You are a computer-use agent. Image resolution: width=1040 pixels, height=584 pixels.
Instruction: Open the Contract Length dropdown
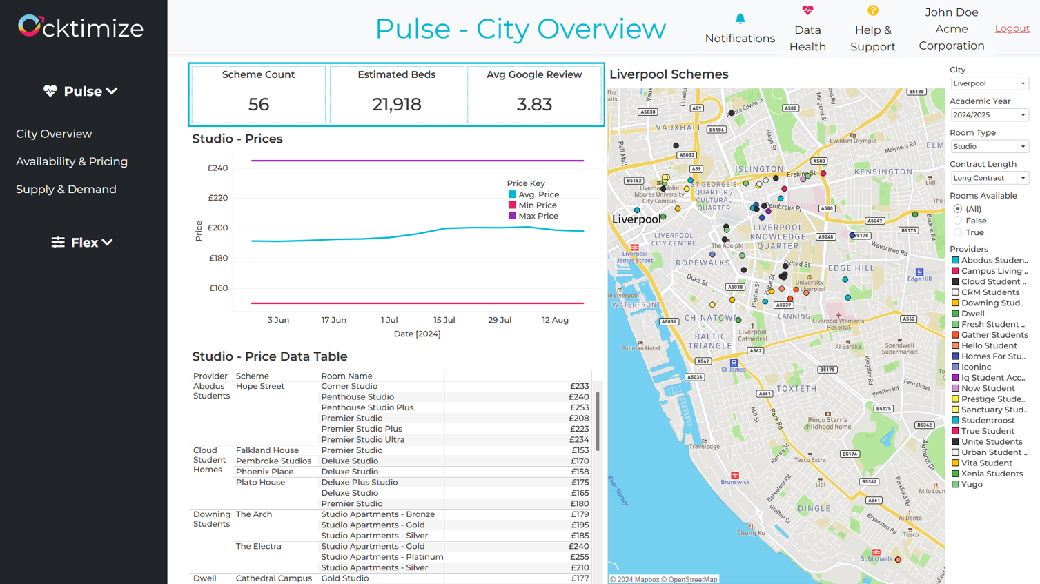(x=989, y=178)
